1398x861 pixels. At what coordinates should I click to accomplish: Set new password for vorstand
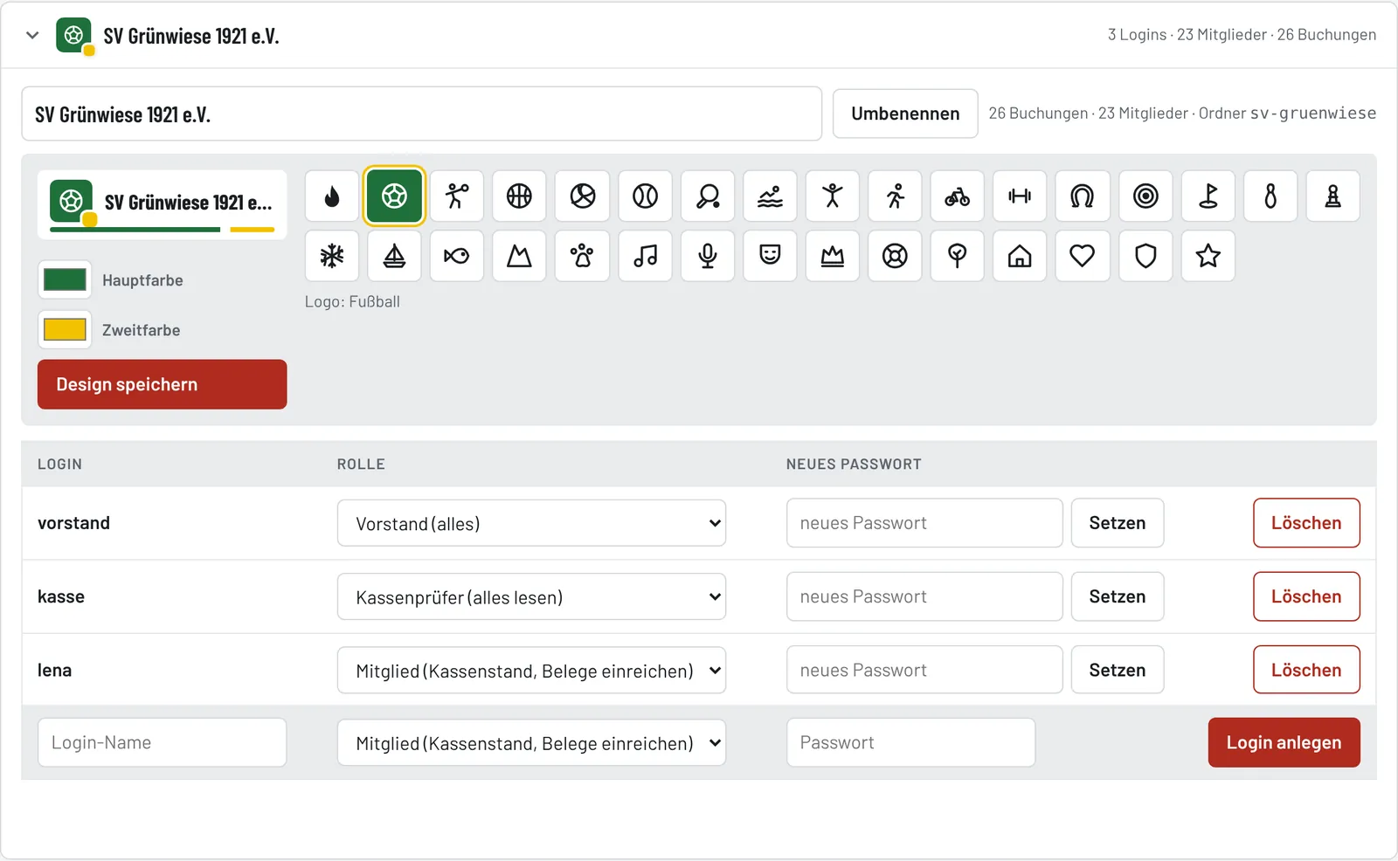pos(1118,523)
